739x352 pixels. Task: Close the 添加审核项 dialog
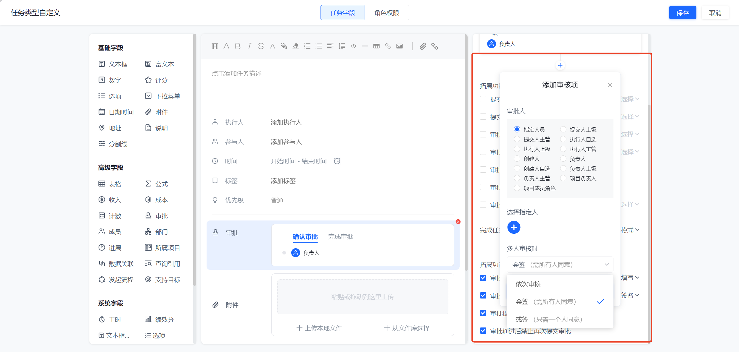(610, 85)
